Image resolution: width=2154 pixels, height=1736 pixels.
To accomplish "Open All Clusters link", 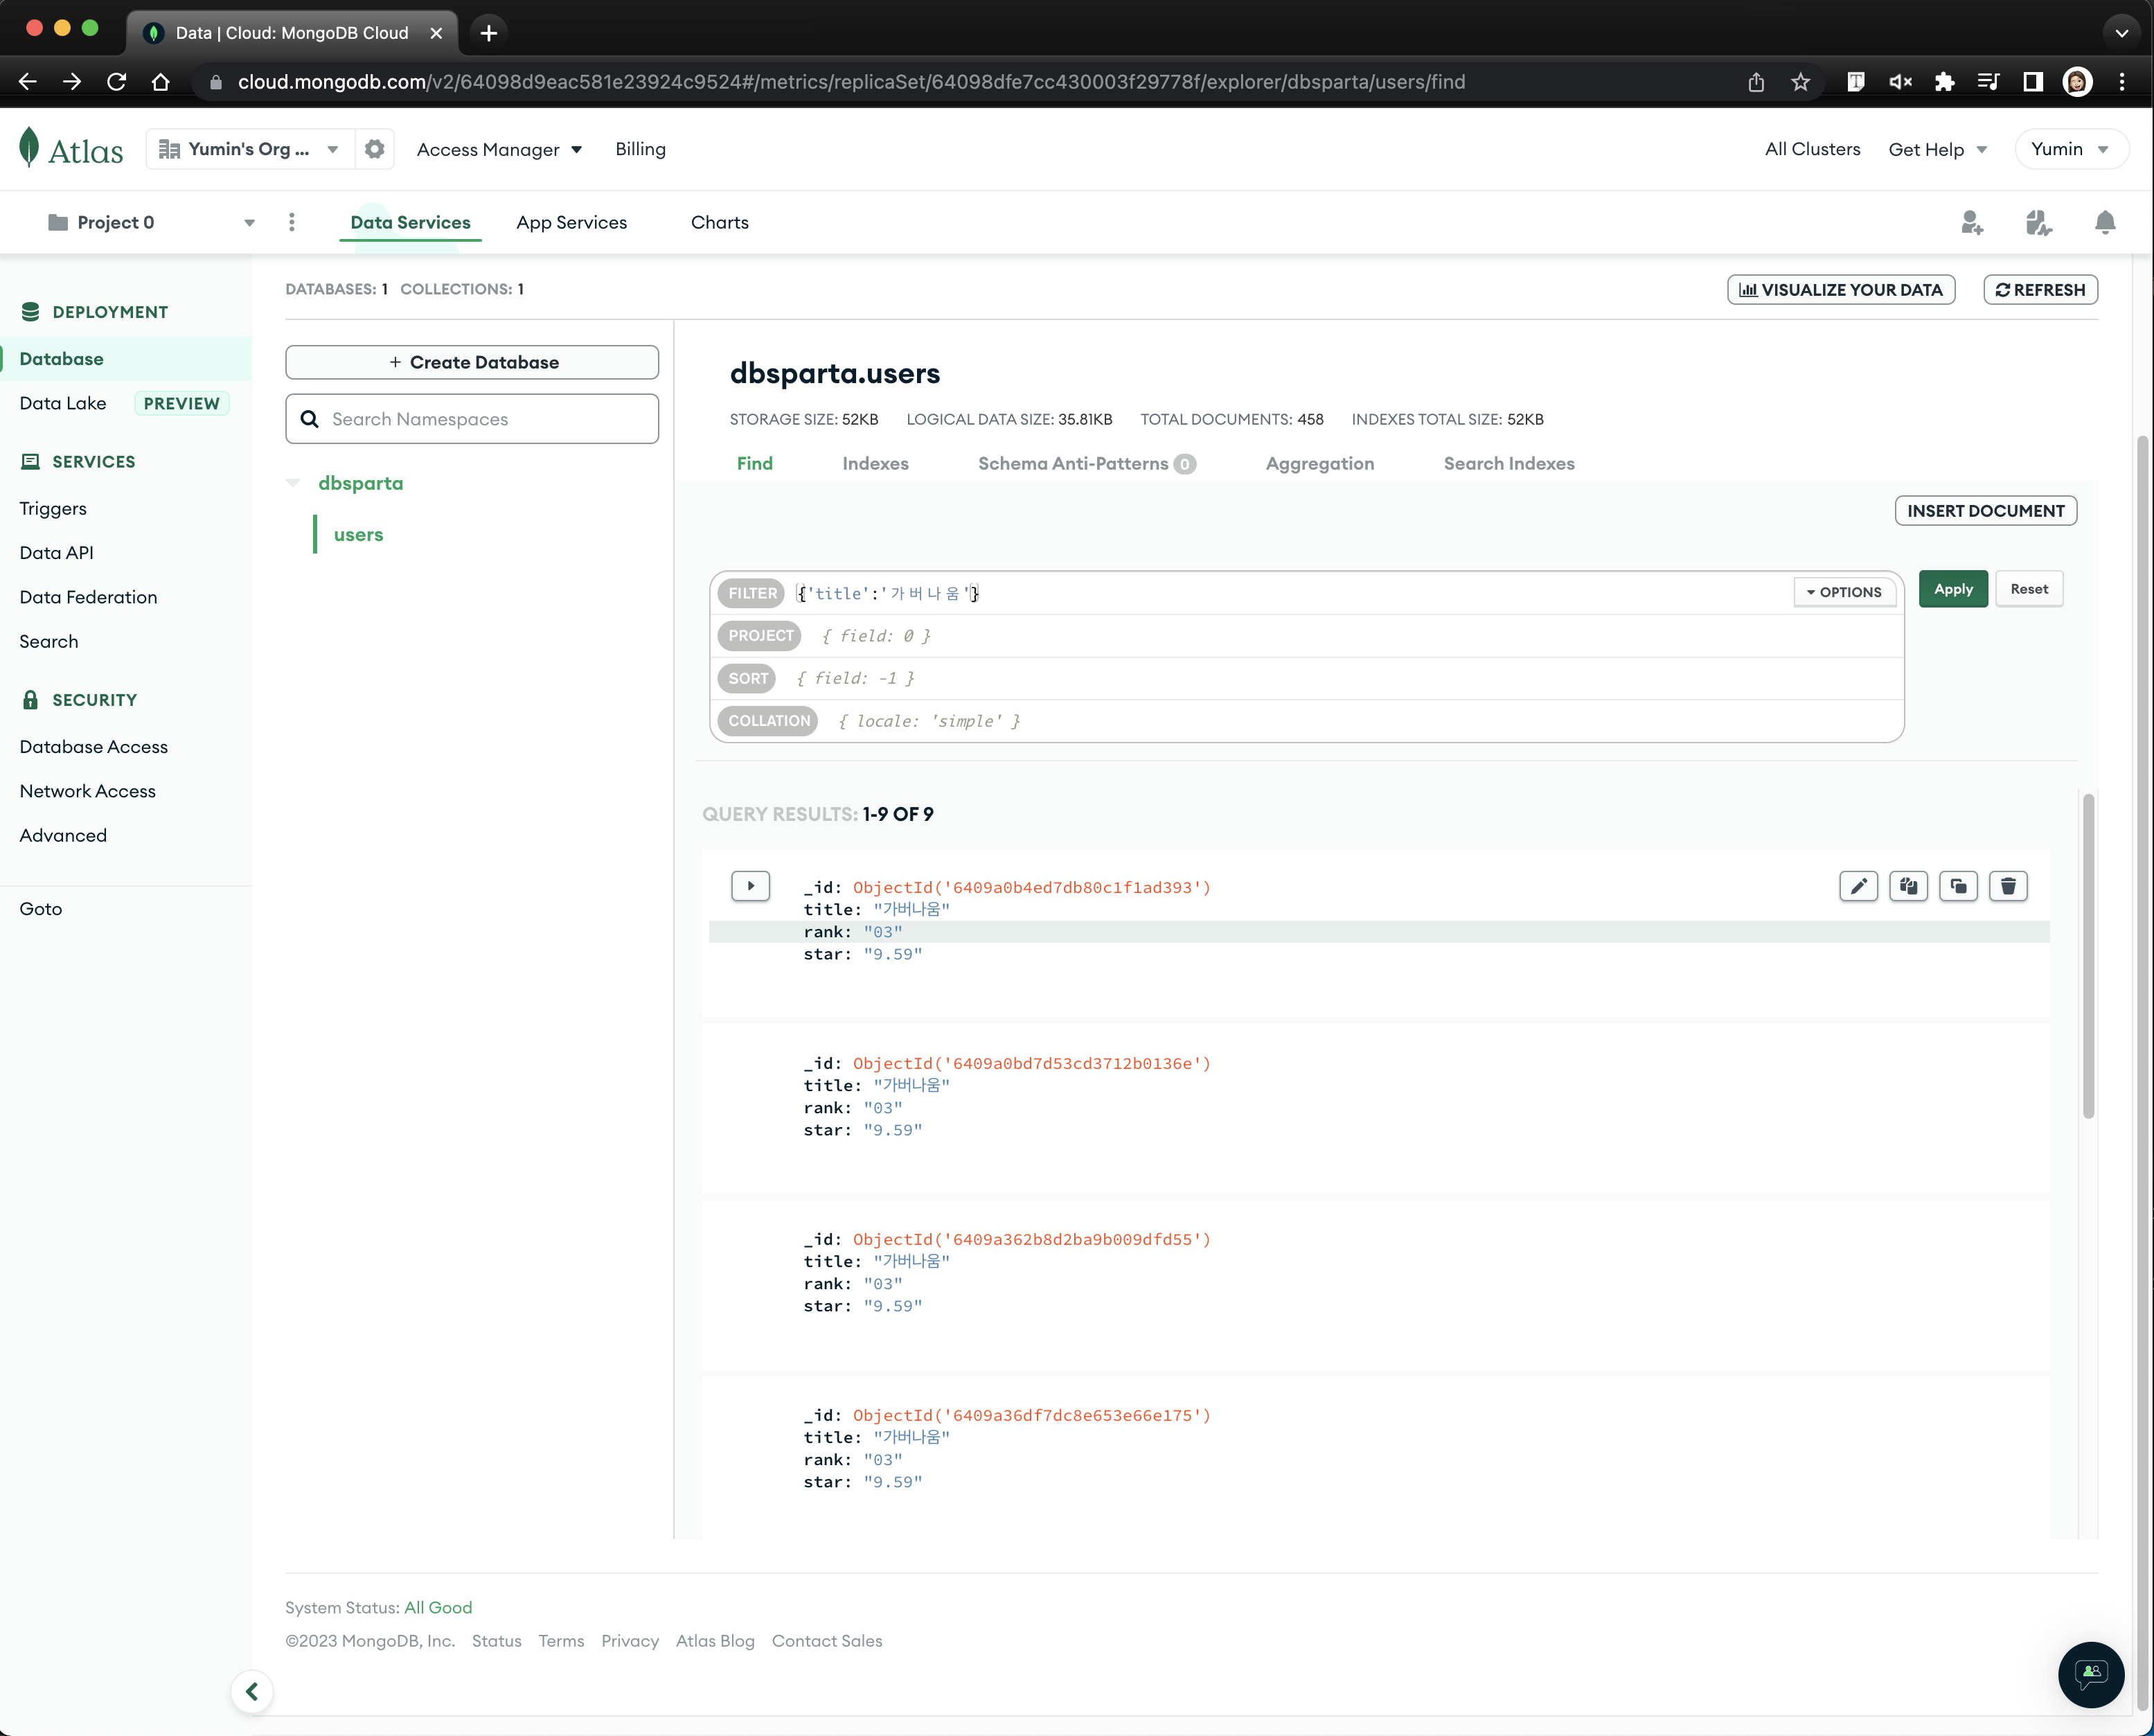I will click(1812, 149).
